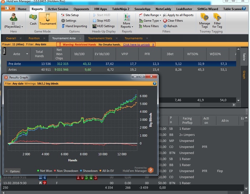Select Tournament game mode icon
This screenshot has width=250, height=194.
tap(48, 19)
